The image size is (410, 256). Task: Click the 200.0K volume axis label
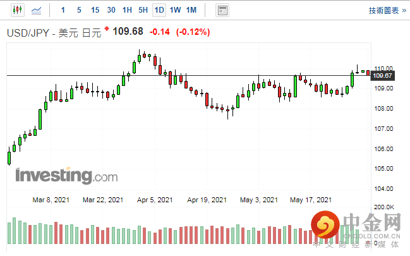(384, 207)
